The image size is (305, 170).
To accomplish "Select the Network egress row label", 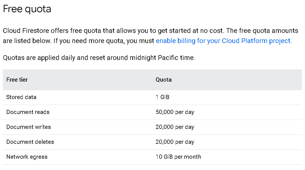I will click(x=27, y=157).
